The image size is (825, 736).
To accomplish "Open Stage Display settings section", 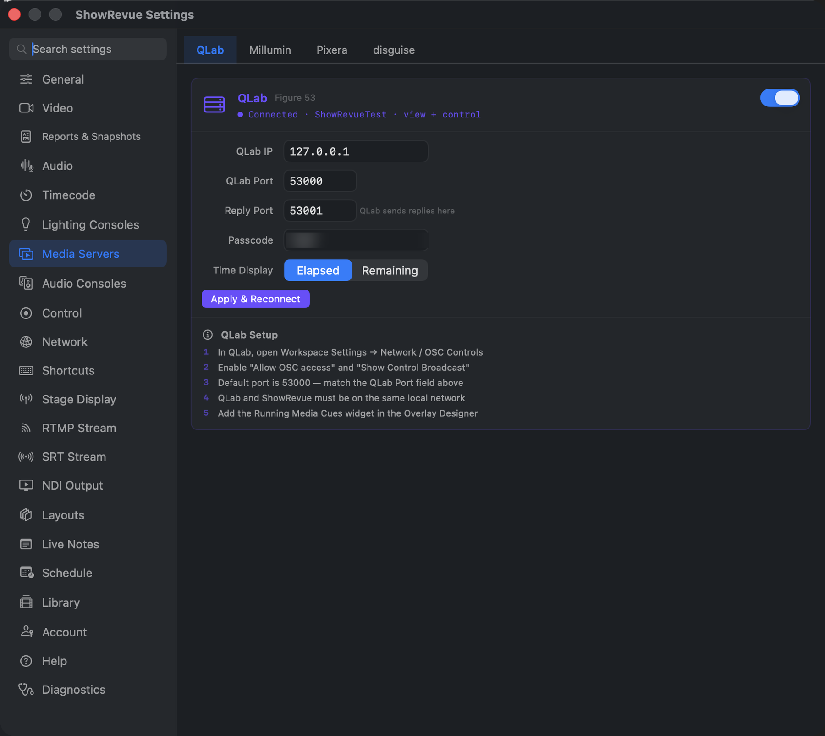I will [88, 399].
